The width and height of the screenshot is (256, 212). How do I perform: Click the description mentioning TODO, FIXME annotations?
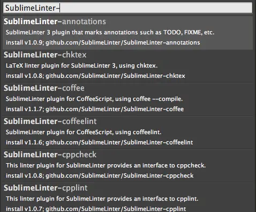click(x=110, y=32)
